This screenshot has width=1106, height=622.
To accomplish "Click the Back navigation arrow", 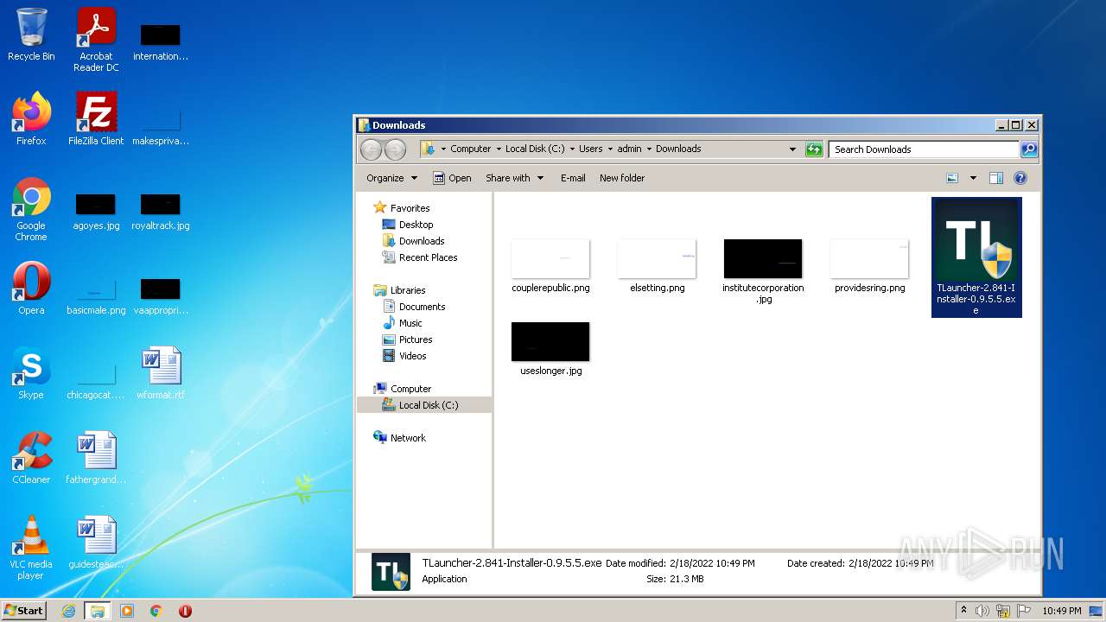I will pyautogui.click(x=371, y=149).
